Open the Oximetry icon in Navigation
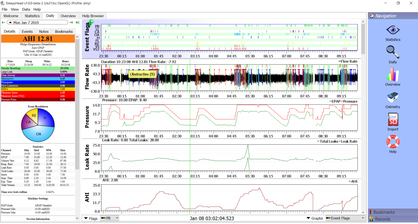The height and width of the screenshot is (224, 418). click(x=393, y=97)
